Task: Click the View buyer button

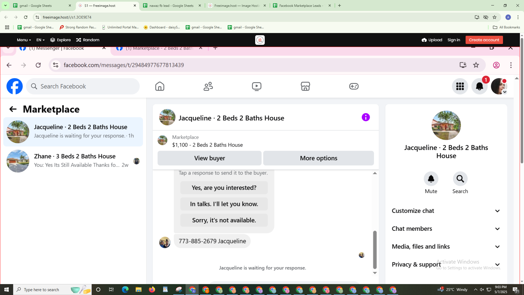Action: point(209,158)
